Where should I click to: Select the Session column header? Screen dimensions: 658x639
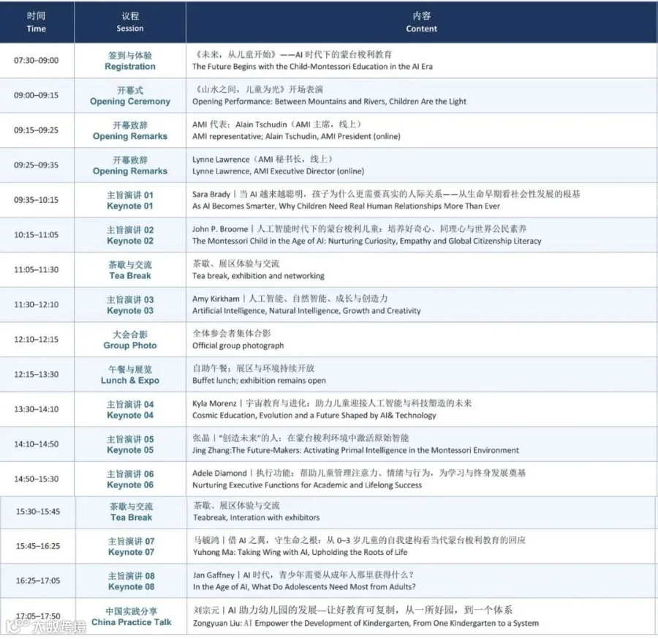tap(130, 22)
